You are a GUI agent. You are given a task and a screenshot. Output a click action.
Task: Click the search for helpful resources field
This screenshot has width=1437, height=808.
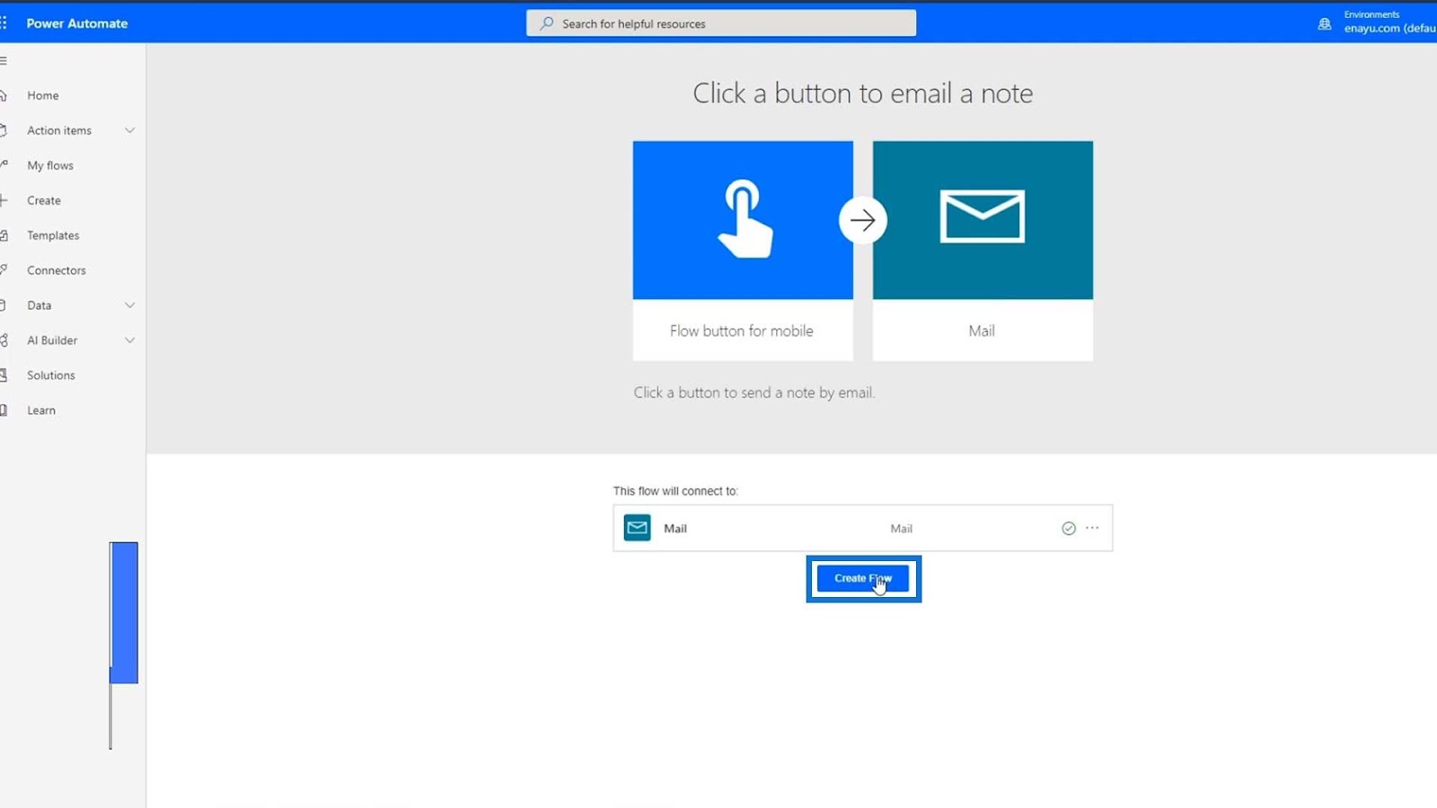(x=721, y=23)
